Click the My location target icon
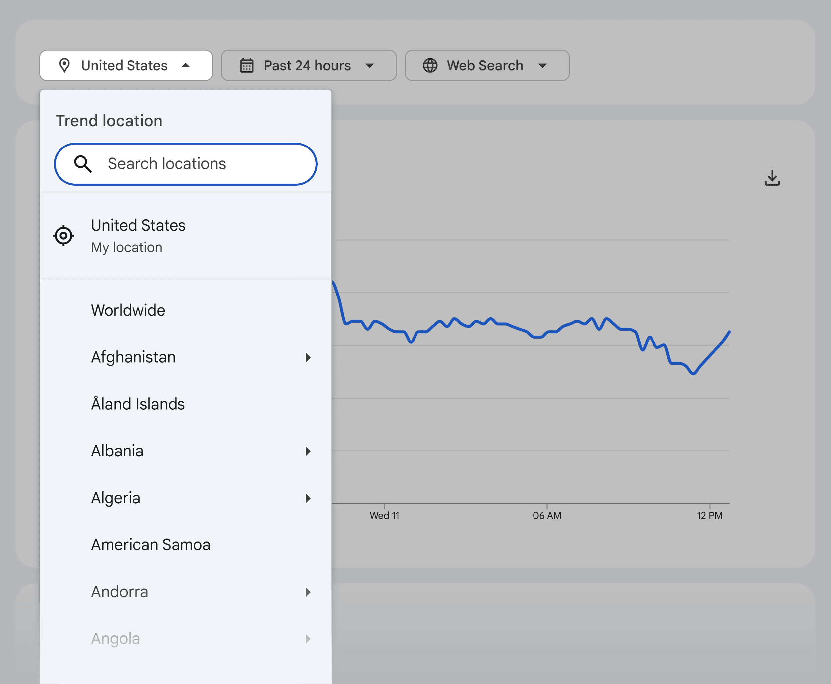Image resolution: width=831 pixels, height=684 pixels. click(x=63, y=235)
